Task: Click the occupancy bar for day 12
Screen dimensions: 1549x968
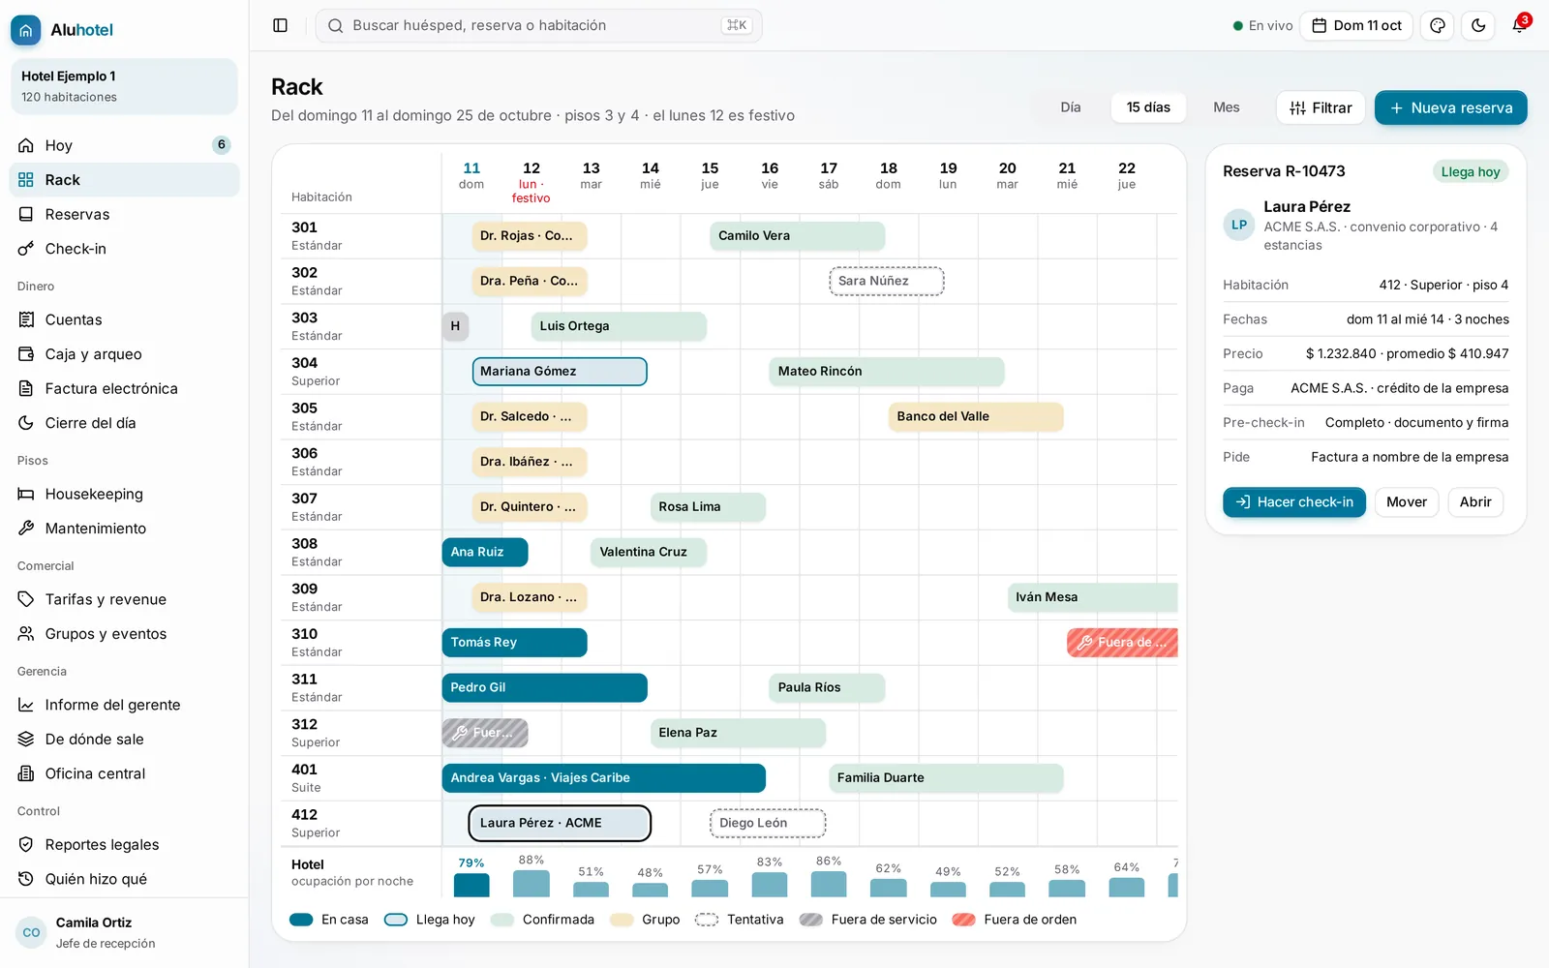Action: coord(532,884)
